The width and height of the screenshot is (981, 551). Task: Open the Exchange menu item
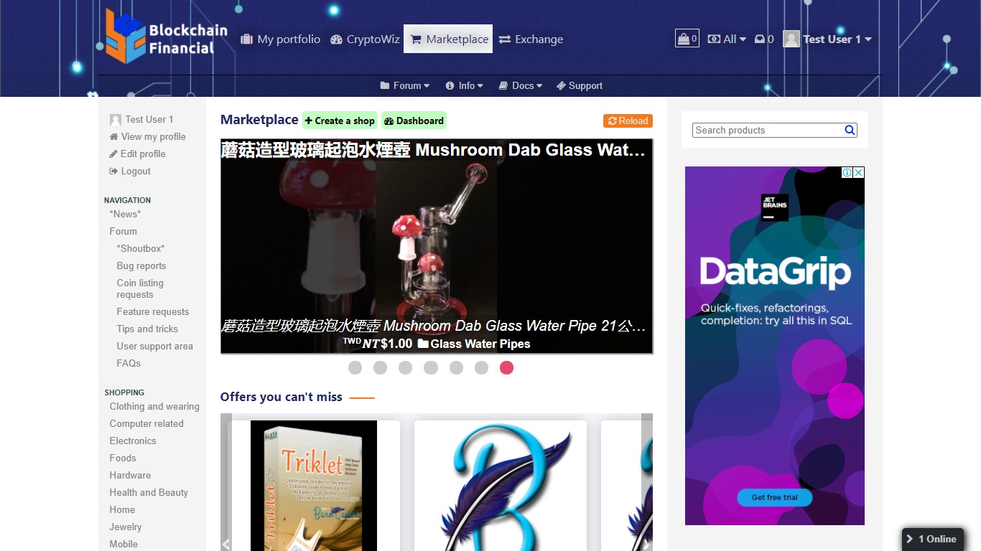(531, 39)
